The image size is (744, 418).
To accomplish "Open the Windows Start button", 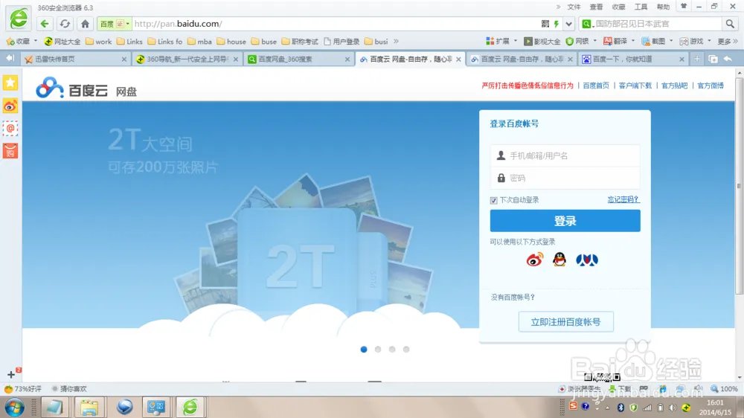I will [x=14, y=408].
